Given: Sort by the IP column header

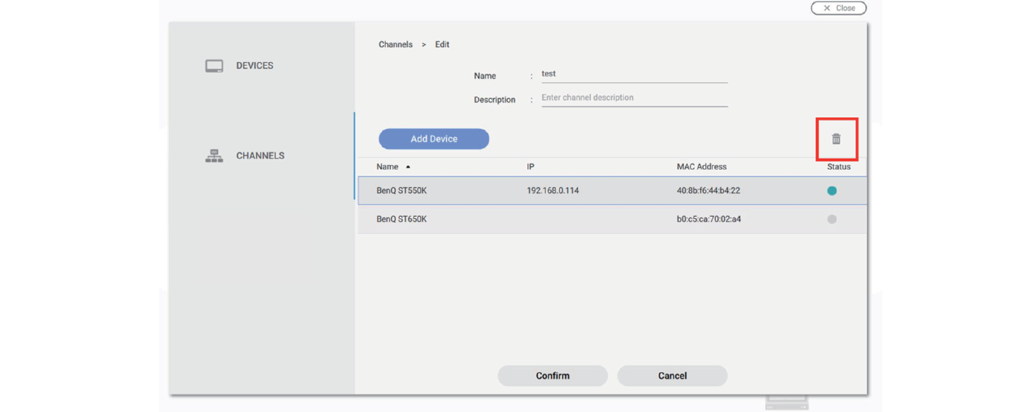Looking at the screenshot, I should coord(530,167).
